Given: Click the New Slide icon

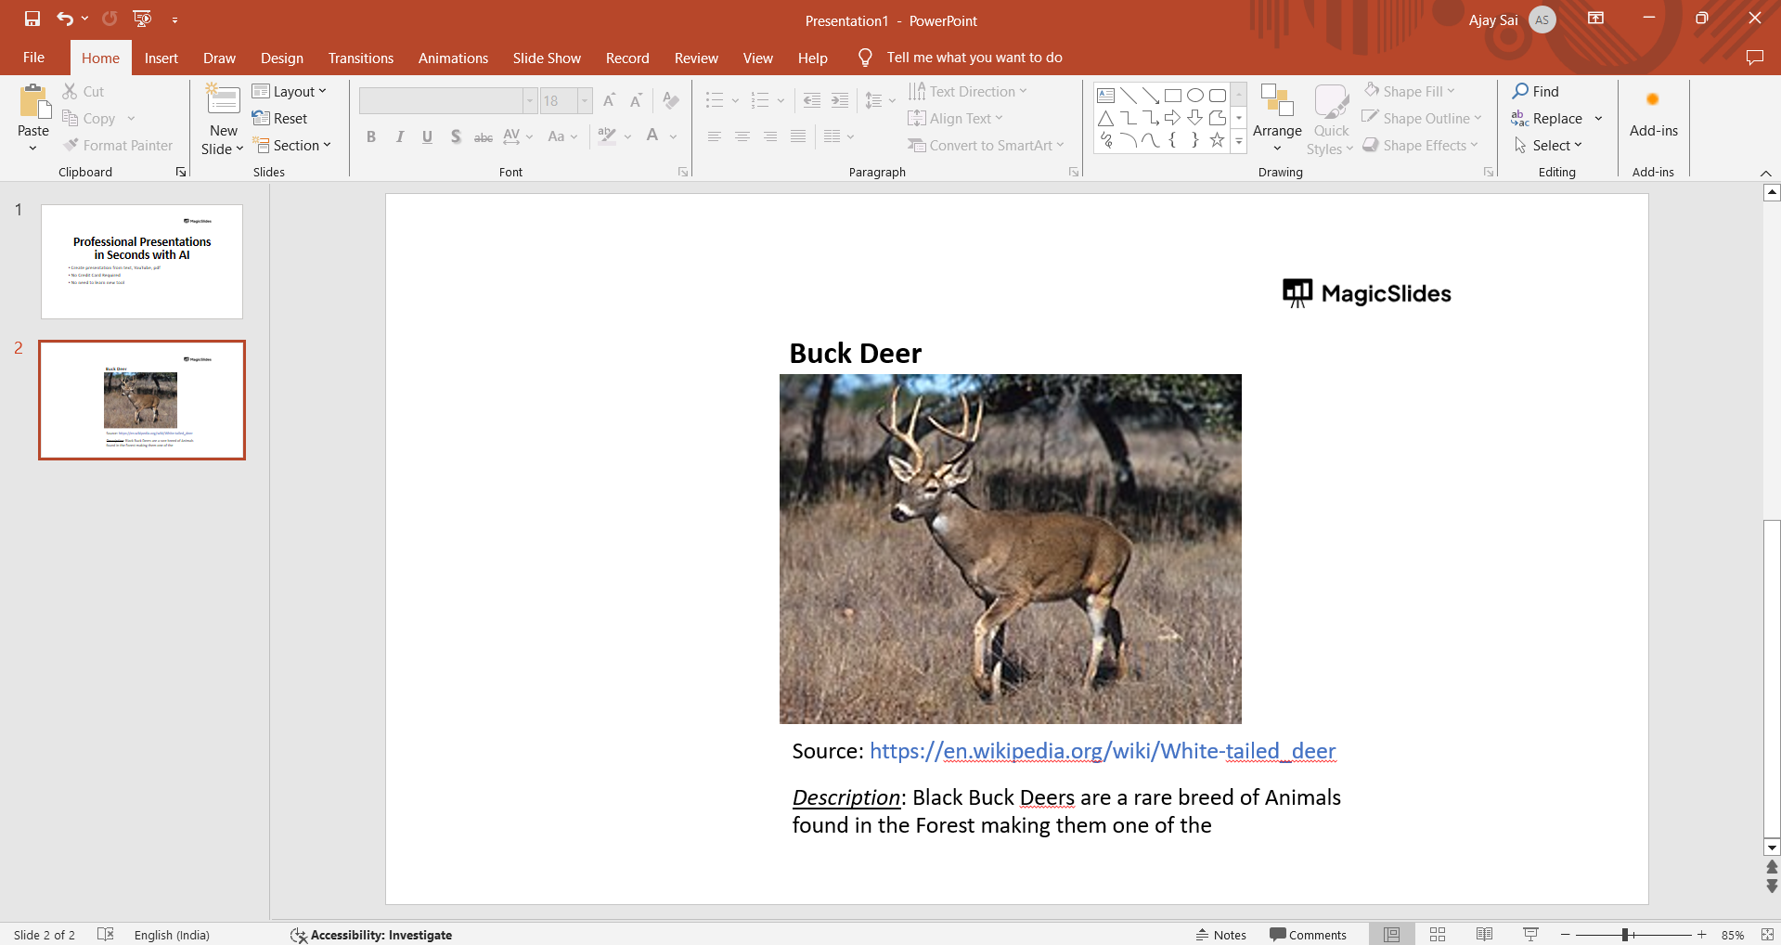Looking at the screenshot, I should pos(223,99).
